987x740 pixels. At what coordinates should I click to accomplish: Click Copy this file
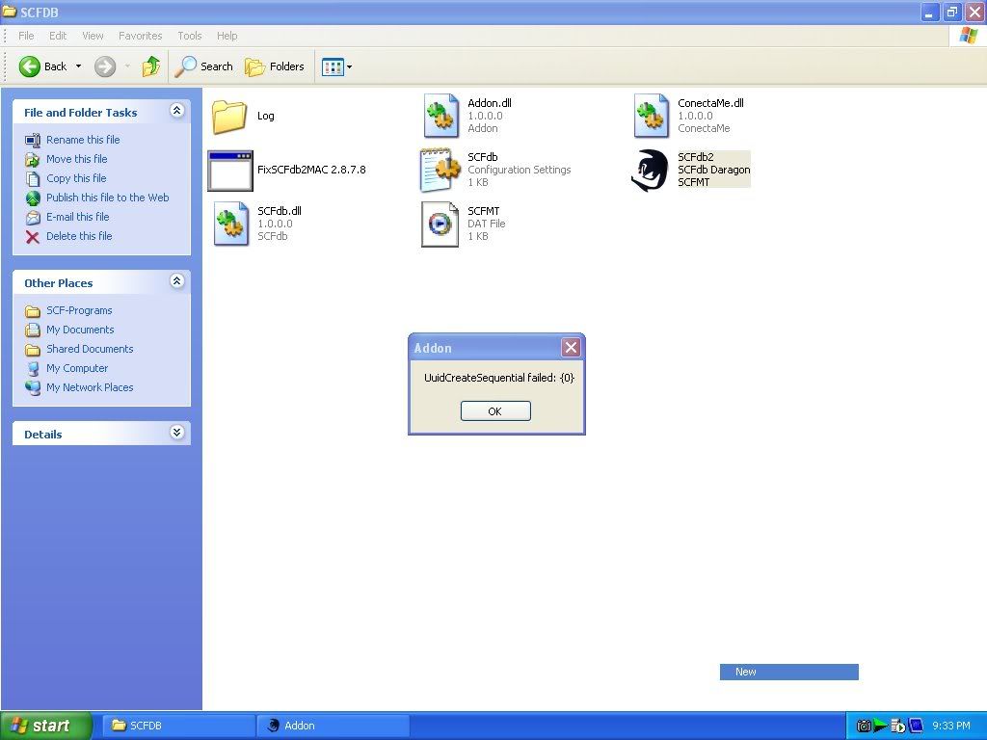pyautogui.click(x=76, y=178)
